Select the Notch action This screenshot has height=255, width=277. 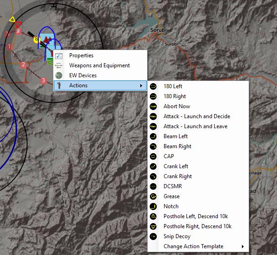click(x=171, y=206)
